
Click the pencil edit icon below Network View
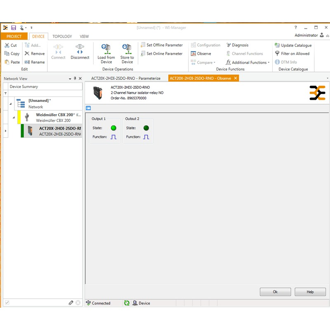click(71, 303)
